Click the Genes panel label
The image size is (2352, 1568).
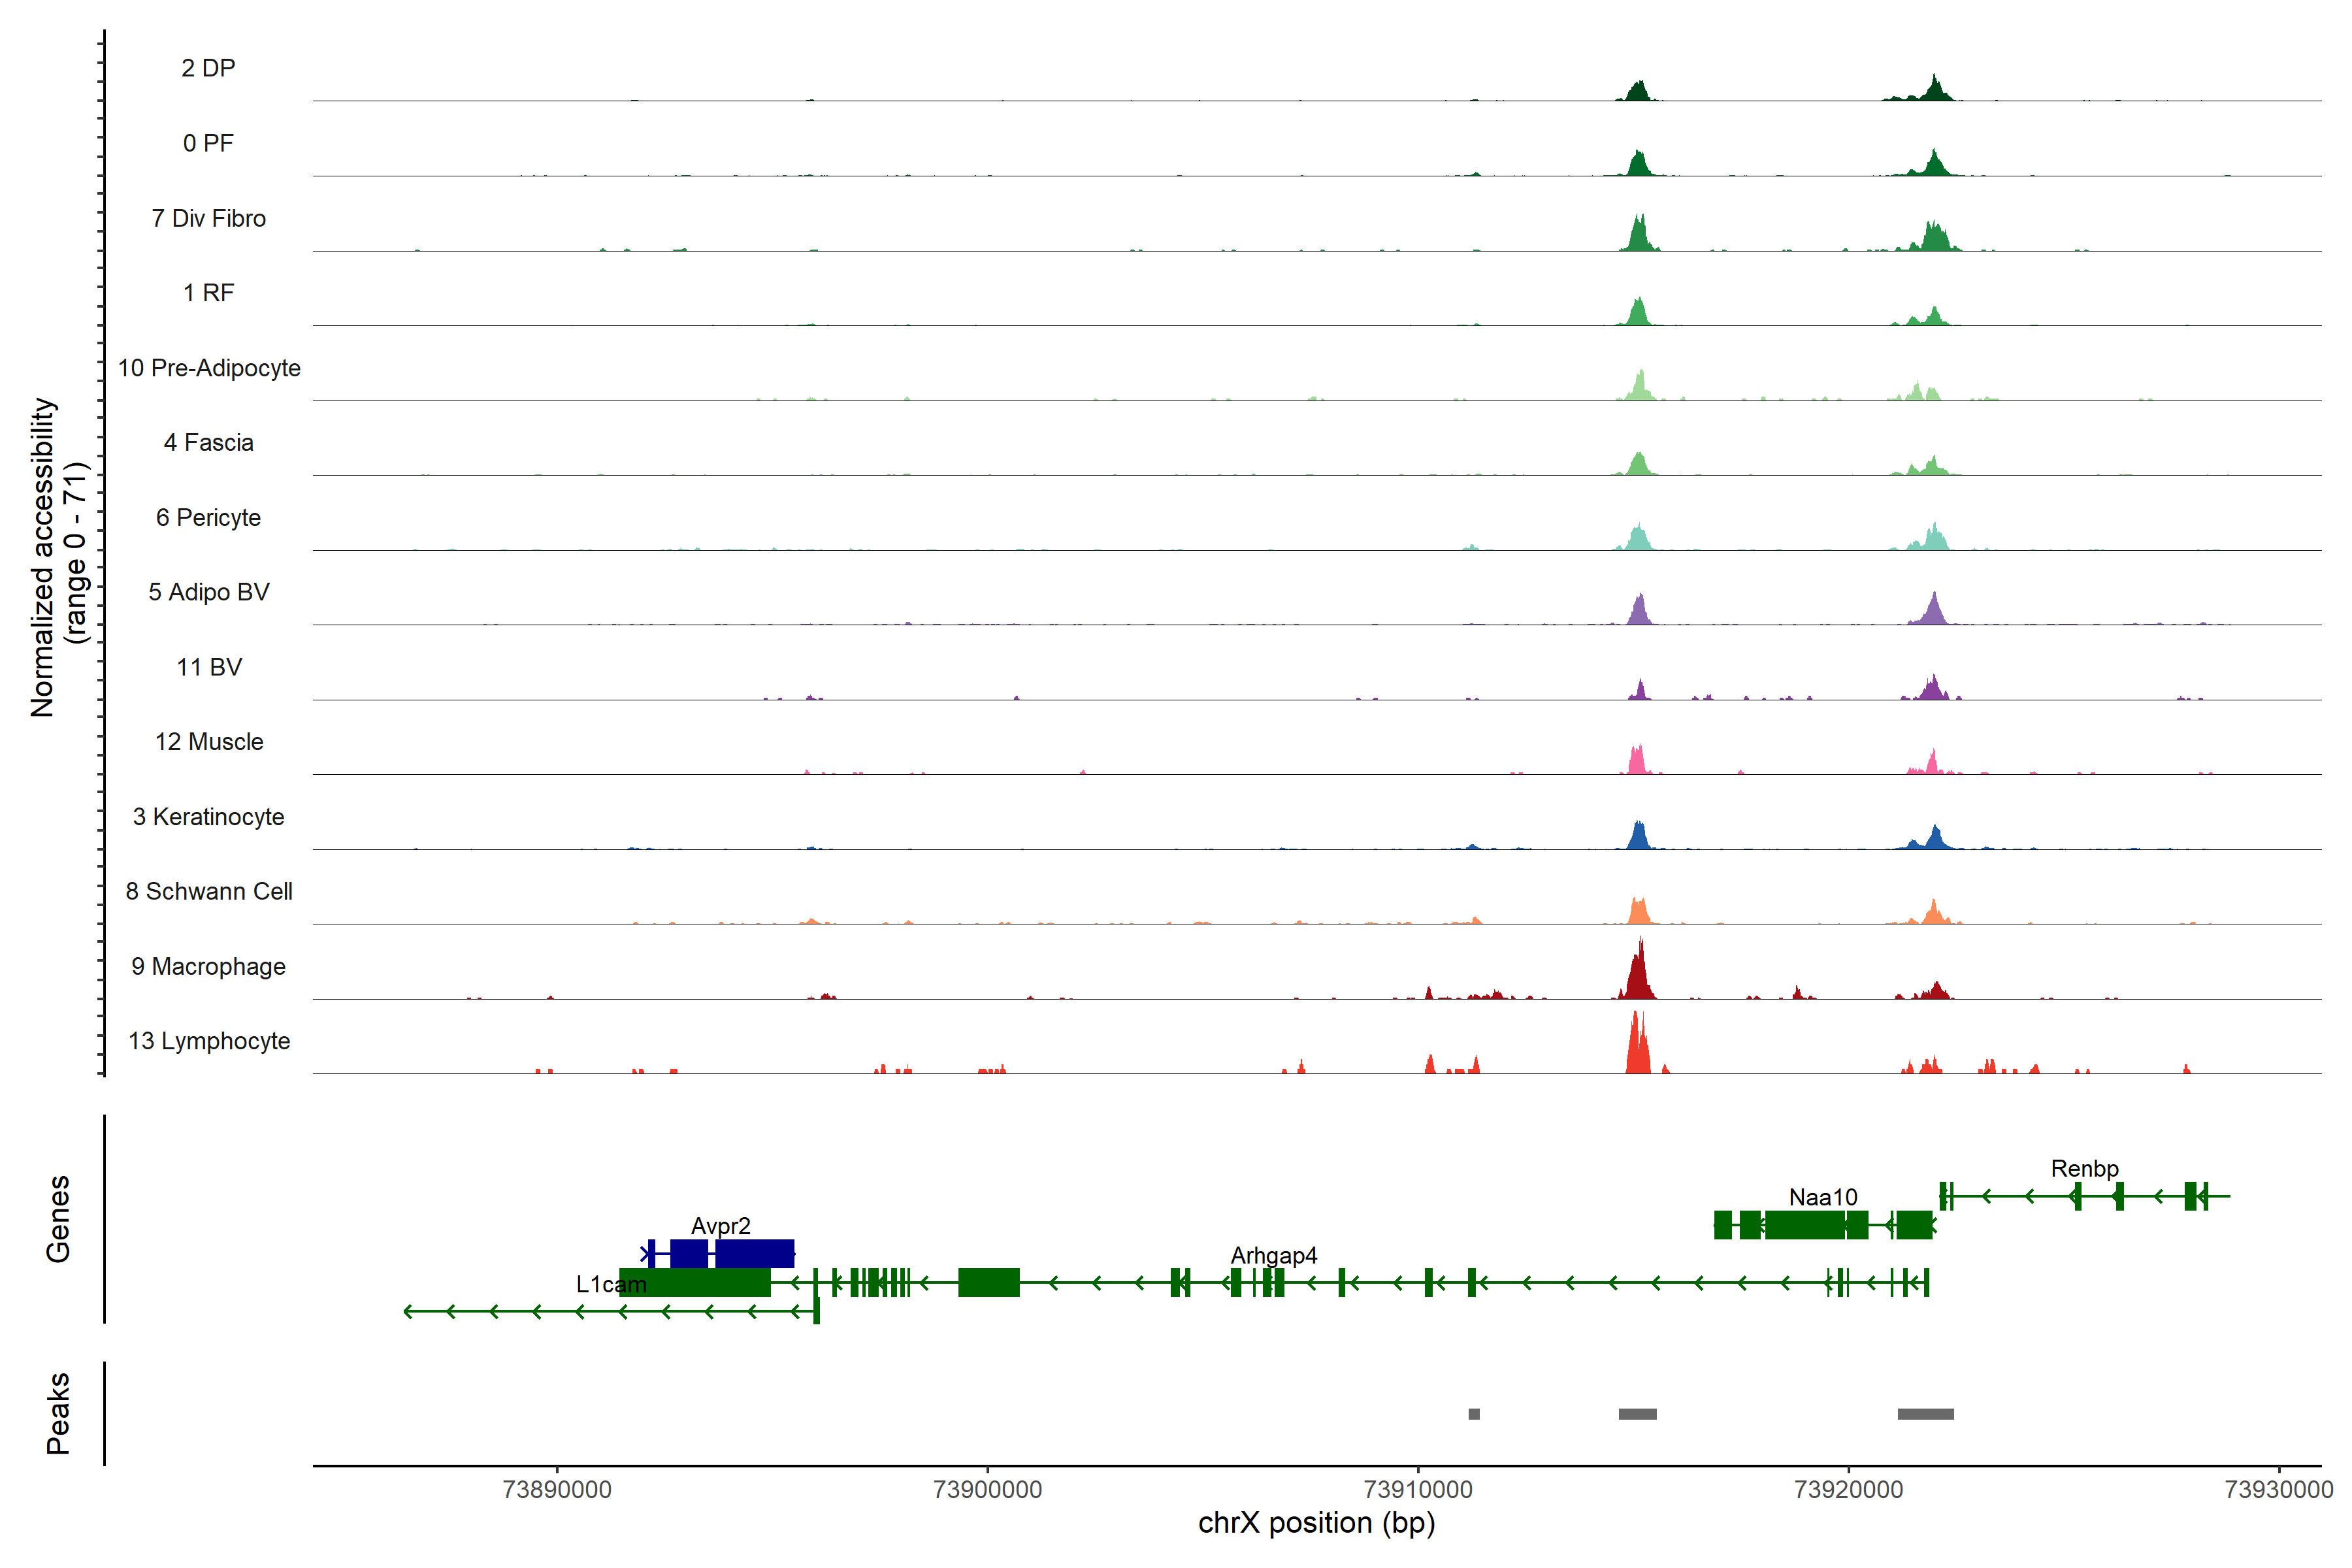[x=58, y=1219]
